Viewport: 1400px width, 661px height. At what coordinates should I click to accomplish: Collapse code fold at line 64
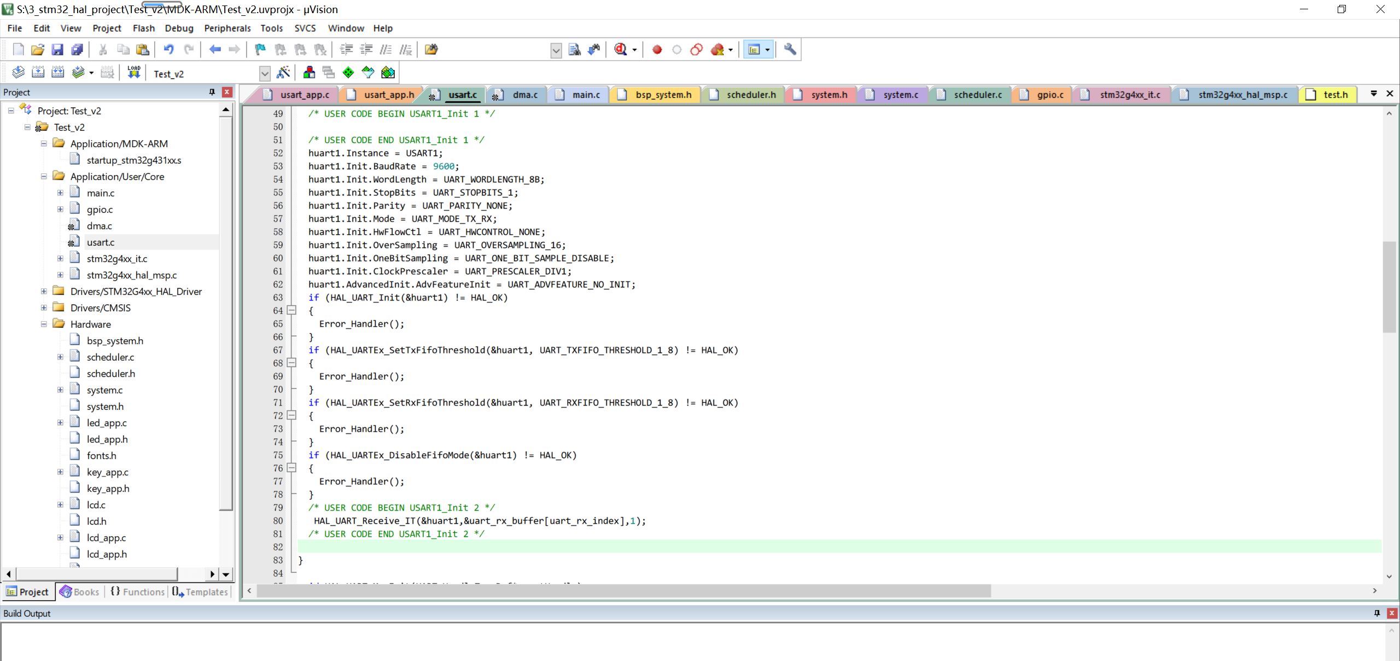[x=292, y=310]
